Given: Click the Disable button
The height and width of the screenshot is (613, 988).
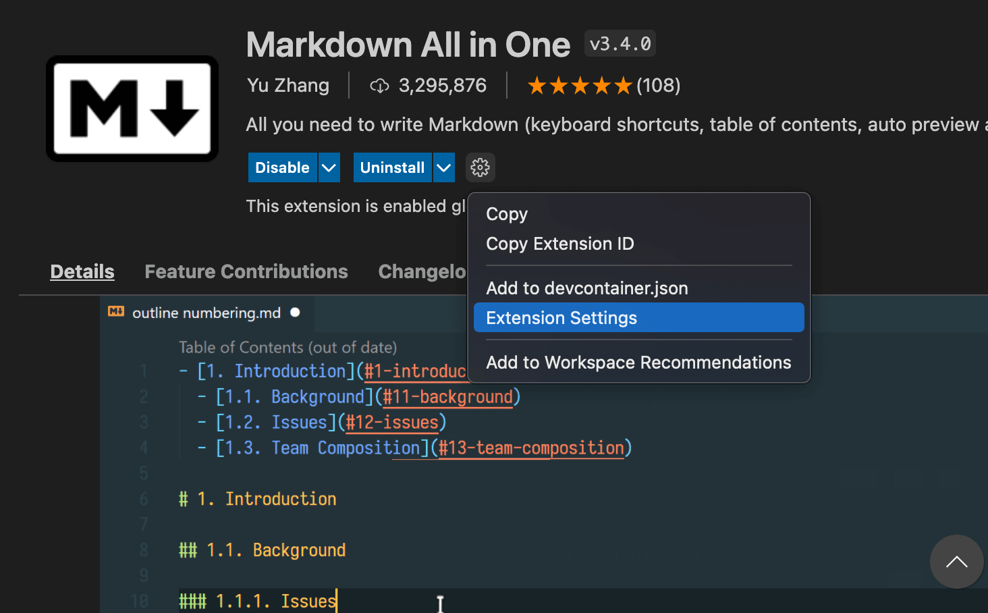Looking at the screenshot, I should [282, 167].
